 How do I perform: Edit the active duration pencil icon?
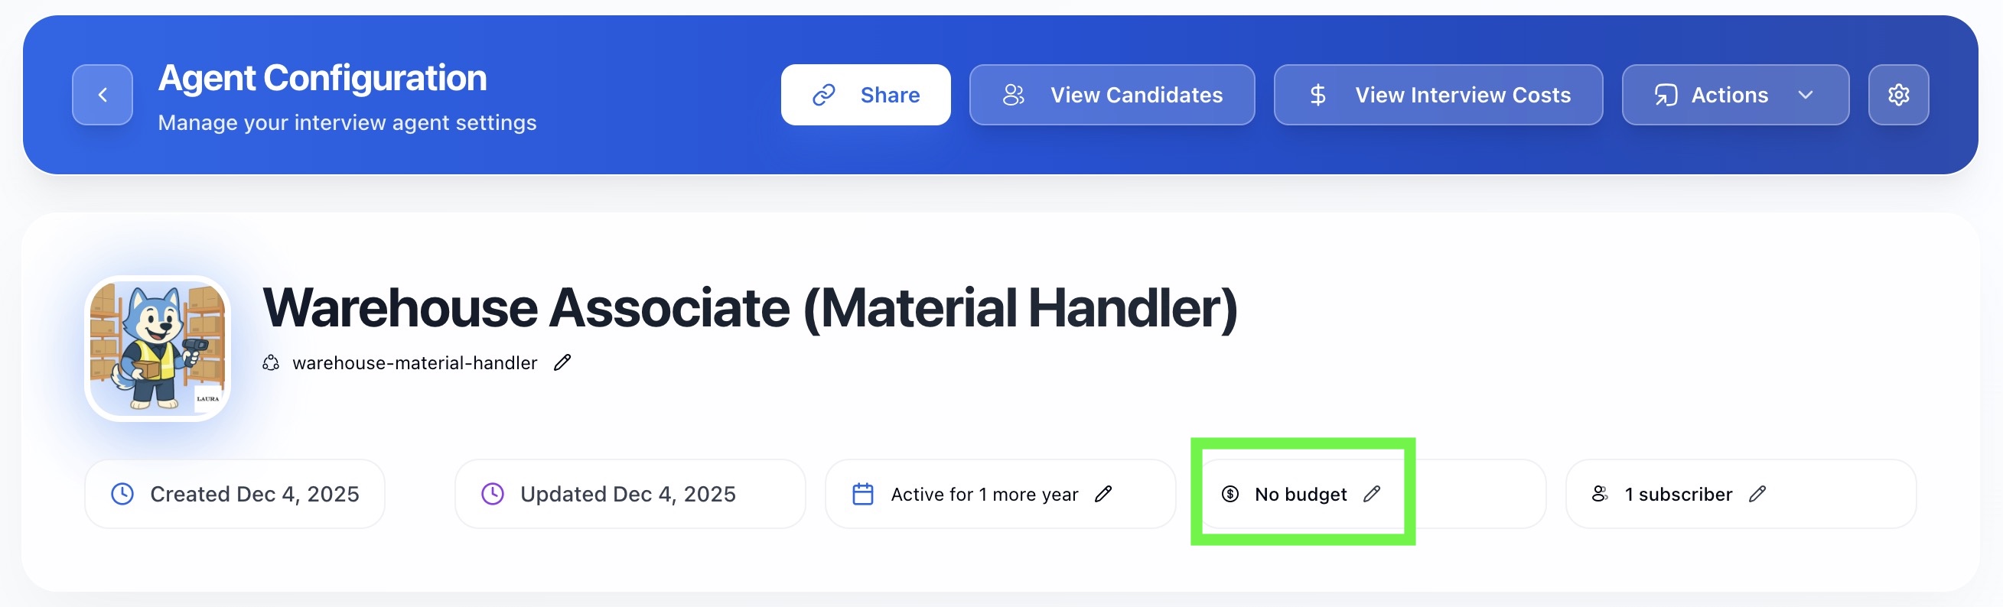[1103, 495]
